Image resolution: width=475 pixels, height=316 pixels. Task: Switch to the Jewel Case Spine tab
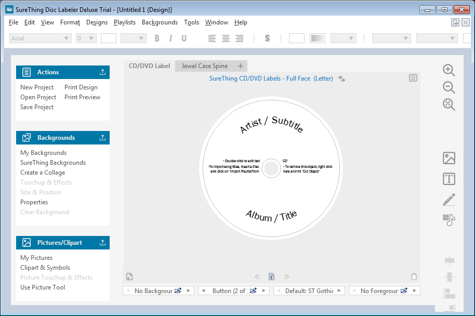click(205, 66)
